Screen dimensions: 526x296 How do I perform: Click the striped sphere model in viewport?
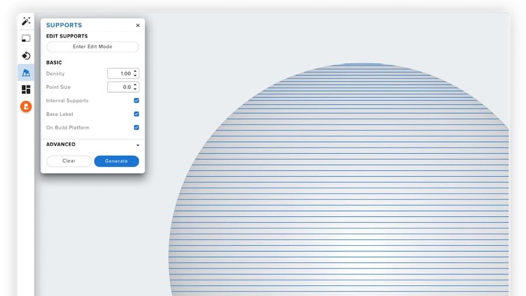click(339, 180)
